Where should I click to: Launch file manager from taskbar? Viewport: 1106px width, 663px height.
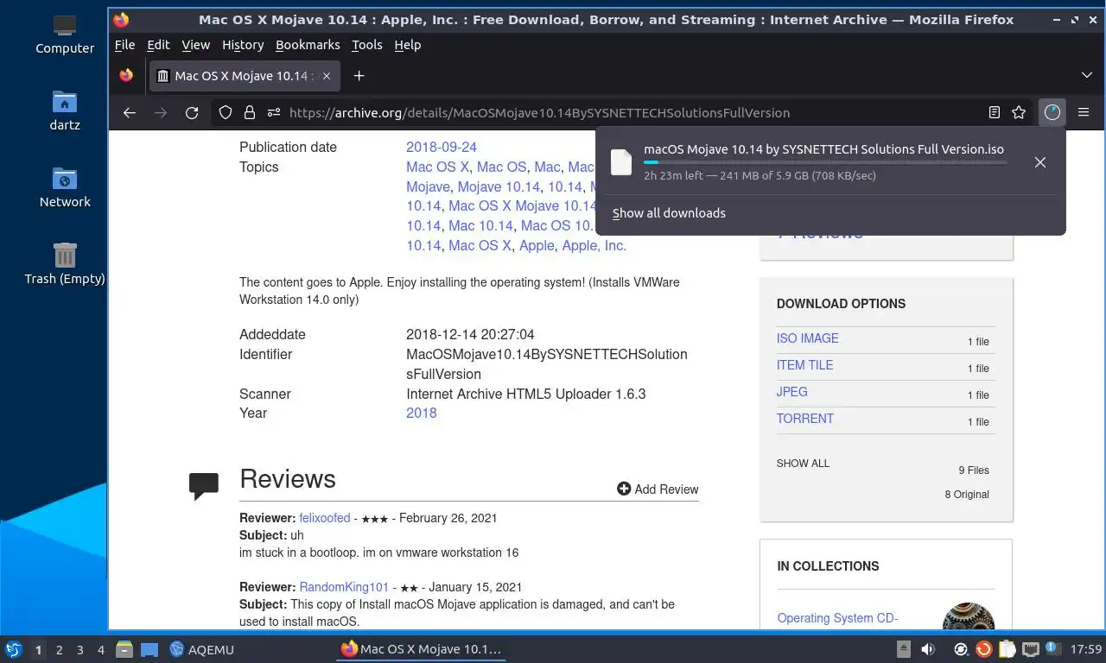pos(124,649)
